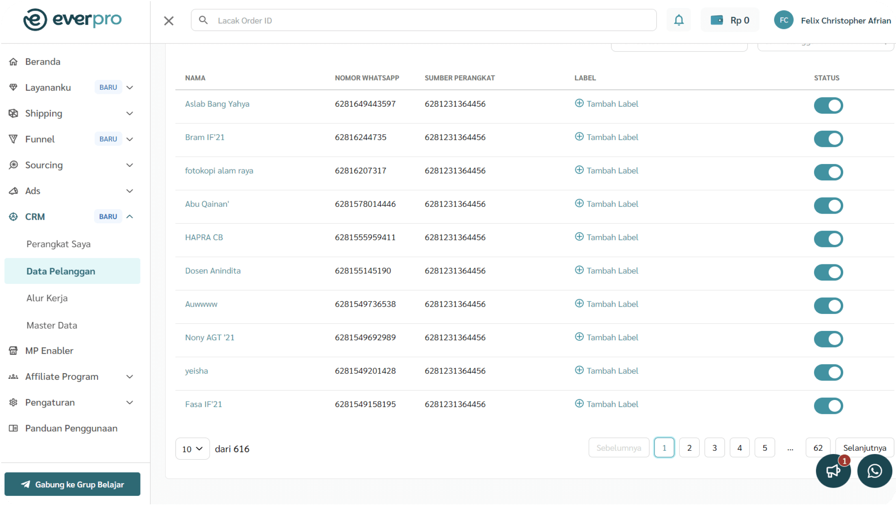Image resolution: width=896 pixels, height=508 pixels.
Task: Toggle status for Nony AGT '21
Action: coord(828,339)
